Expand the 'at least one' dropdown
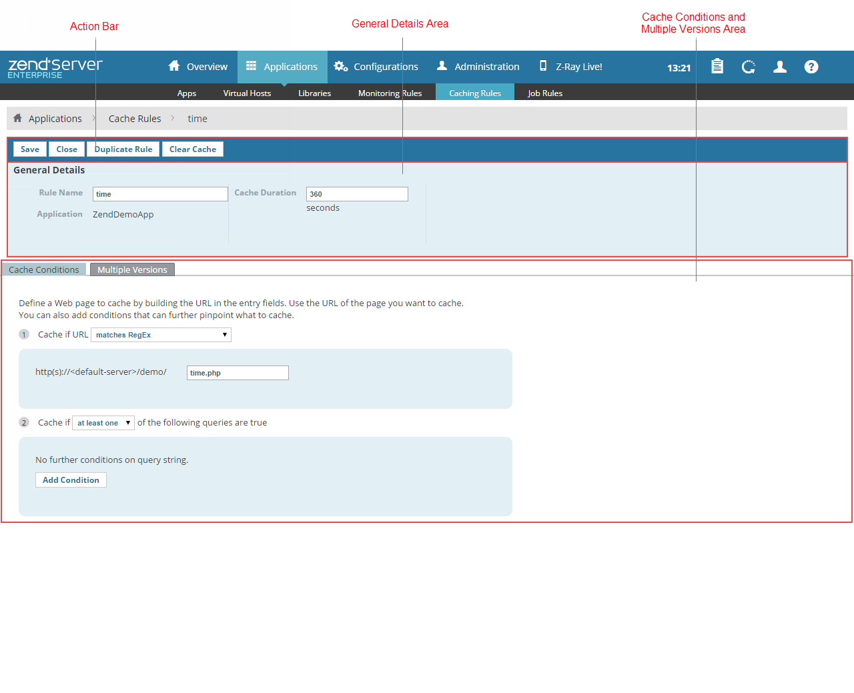The height and width of the screenshot is (693, 854). (103, 423)
